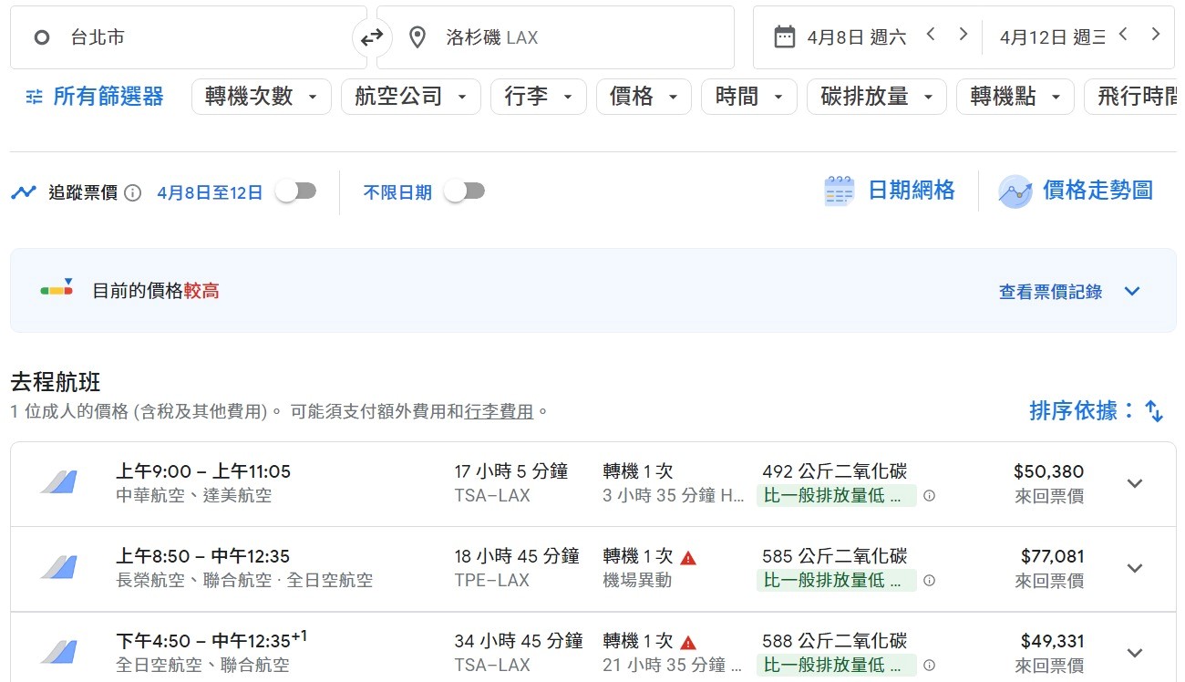The image size is (1185, 682).
Task: Click the 所有篩選器 filter sliders icon
Action: click(x=34, y=97)
